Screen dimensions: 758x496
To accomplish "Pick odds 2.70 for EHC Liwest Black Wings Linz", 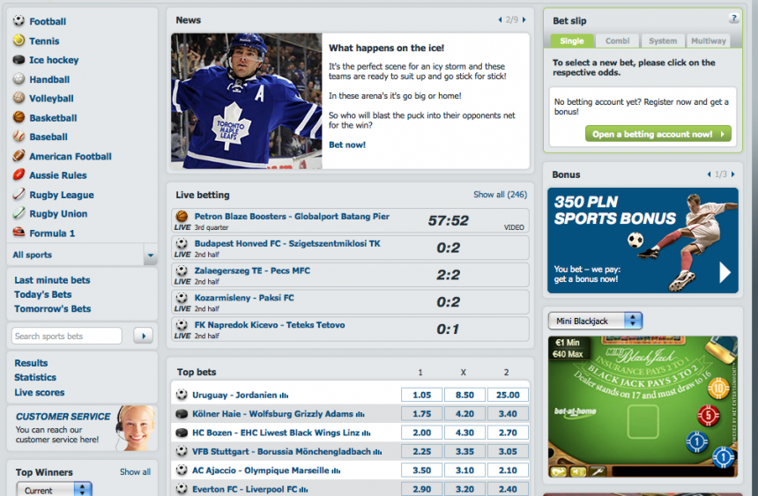I will click(x=508, y=433).
